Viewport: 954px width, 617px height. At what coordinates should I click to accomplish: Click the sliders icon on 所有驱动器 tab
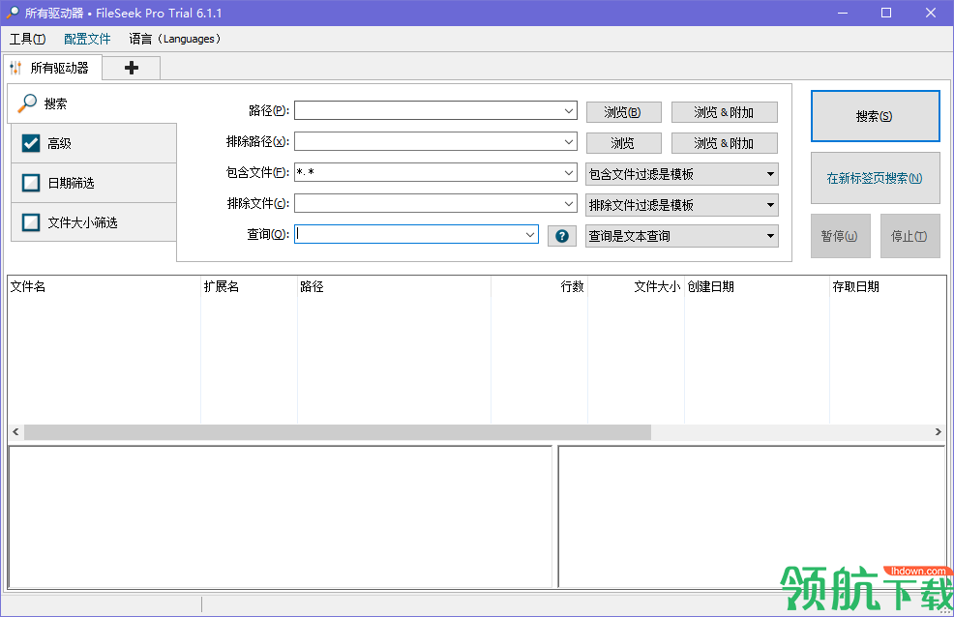pyautogui.click(x=16, y=68)
